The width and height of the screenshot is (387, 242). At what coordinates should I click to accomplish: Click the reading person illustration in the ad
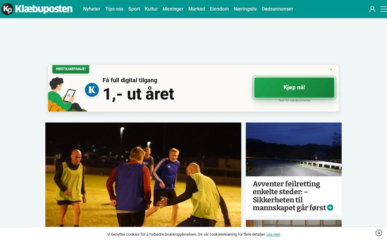(67, 94)
